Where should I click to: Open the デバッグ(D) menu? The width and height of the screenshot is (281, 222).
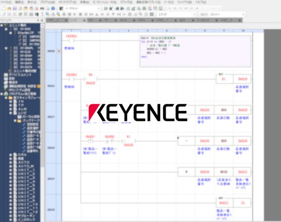tap(126, 2)
